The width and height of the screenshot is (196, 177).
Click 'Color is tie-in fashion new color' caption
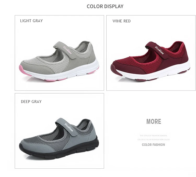[x=153, y=140]
